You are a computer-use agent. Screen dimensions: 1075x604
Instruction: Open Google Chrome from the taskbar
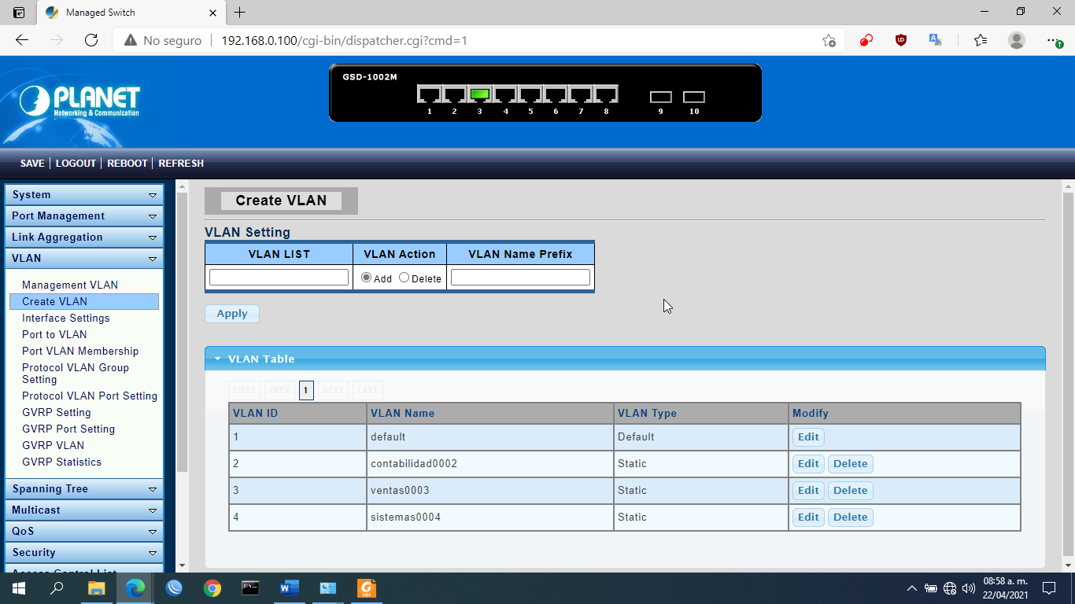(212, 587)
